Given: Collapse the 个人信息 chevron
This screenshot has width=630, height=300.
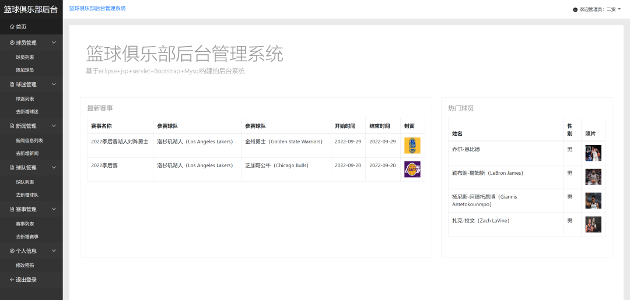Looking at the screenshot, I should [54, 250].
